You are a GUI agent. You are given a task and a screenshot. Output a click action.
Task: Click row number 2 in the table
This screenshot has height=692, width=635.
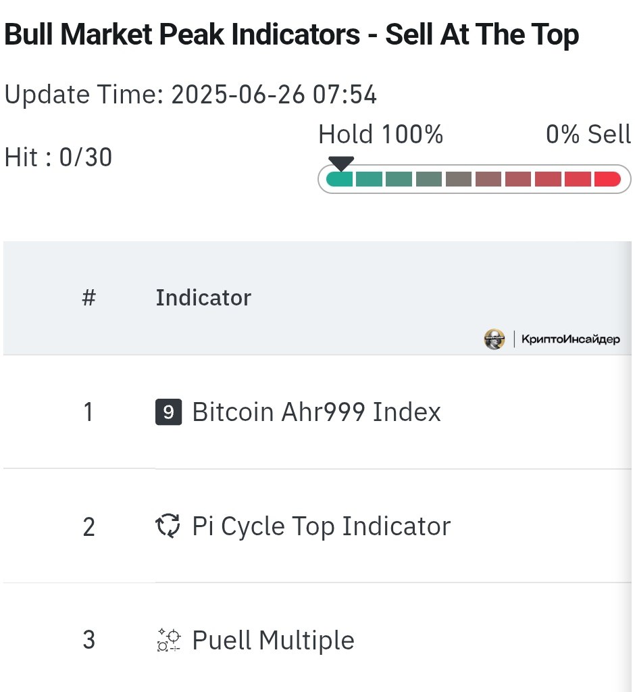(x=88, y=526)
